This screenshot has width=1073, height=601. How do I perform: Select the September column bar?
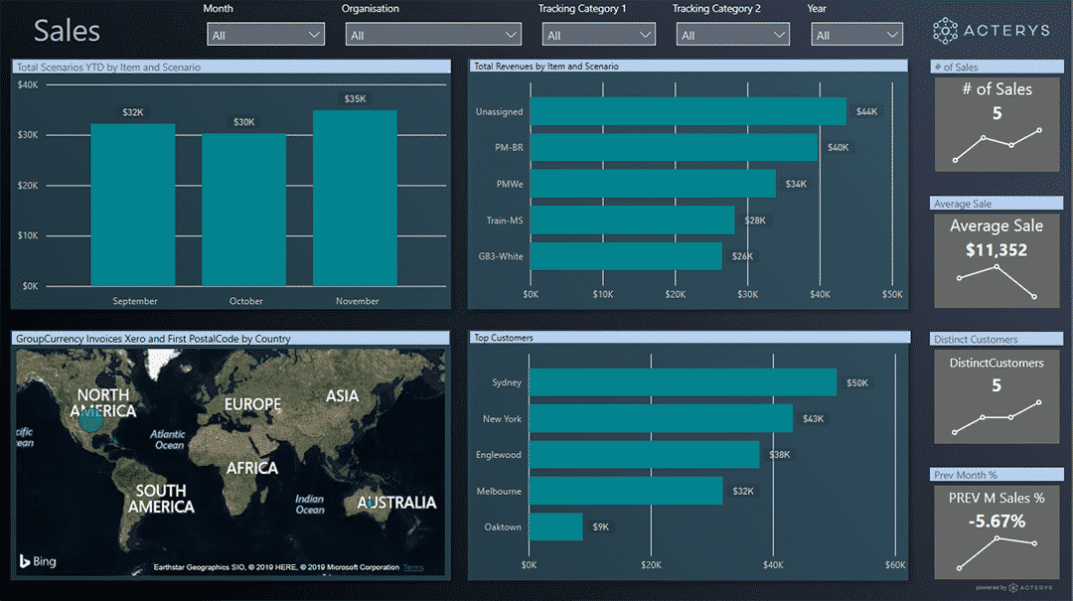pyautogui.click(x=132, y=205)
